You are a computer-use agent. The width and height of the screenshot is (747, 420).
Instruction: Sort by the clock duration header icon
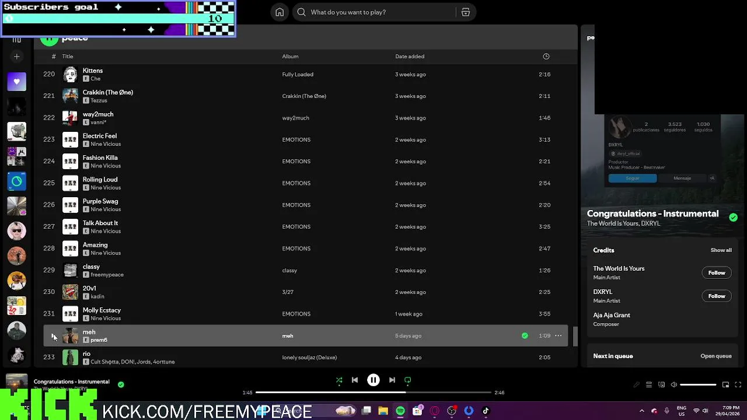coord(546,57)
